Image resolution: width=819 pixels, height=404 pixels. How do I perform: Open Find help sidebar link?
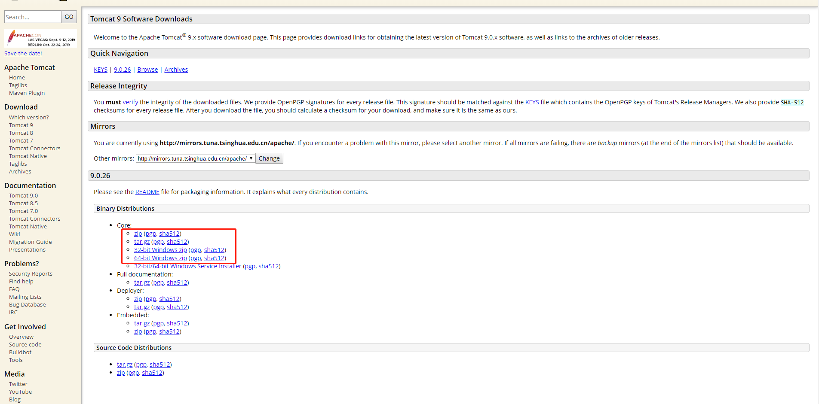(21, 282)
